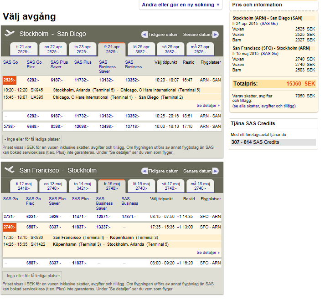325x299 pixels.
Task: Choose 11471:- SAS Plus return fare
Action: click(79, 217)
